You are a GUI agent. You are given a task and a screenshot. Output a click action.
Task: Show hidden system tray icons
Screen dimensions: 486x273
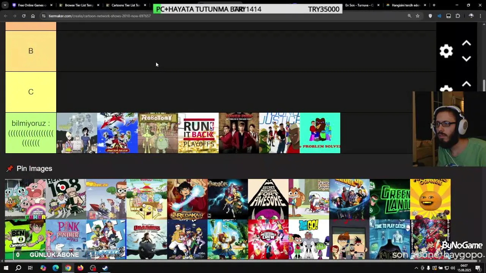tap(416, 268)
